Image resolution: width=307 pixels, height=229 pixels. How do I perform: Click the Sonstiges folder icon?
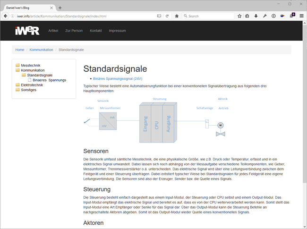tap(17, 89)
